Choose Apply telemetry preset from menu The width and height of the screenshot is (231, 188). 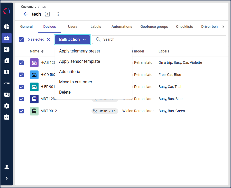(x=80, y=51)
